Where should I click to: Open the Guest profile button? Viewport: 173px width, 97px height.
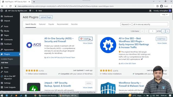pyautogui.click(x=164, y=6)
